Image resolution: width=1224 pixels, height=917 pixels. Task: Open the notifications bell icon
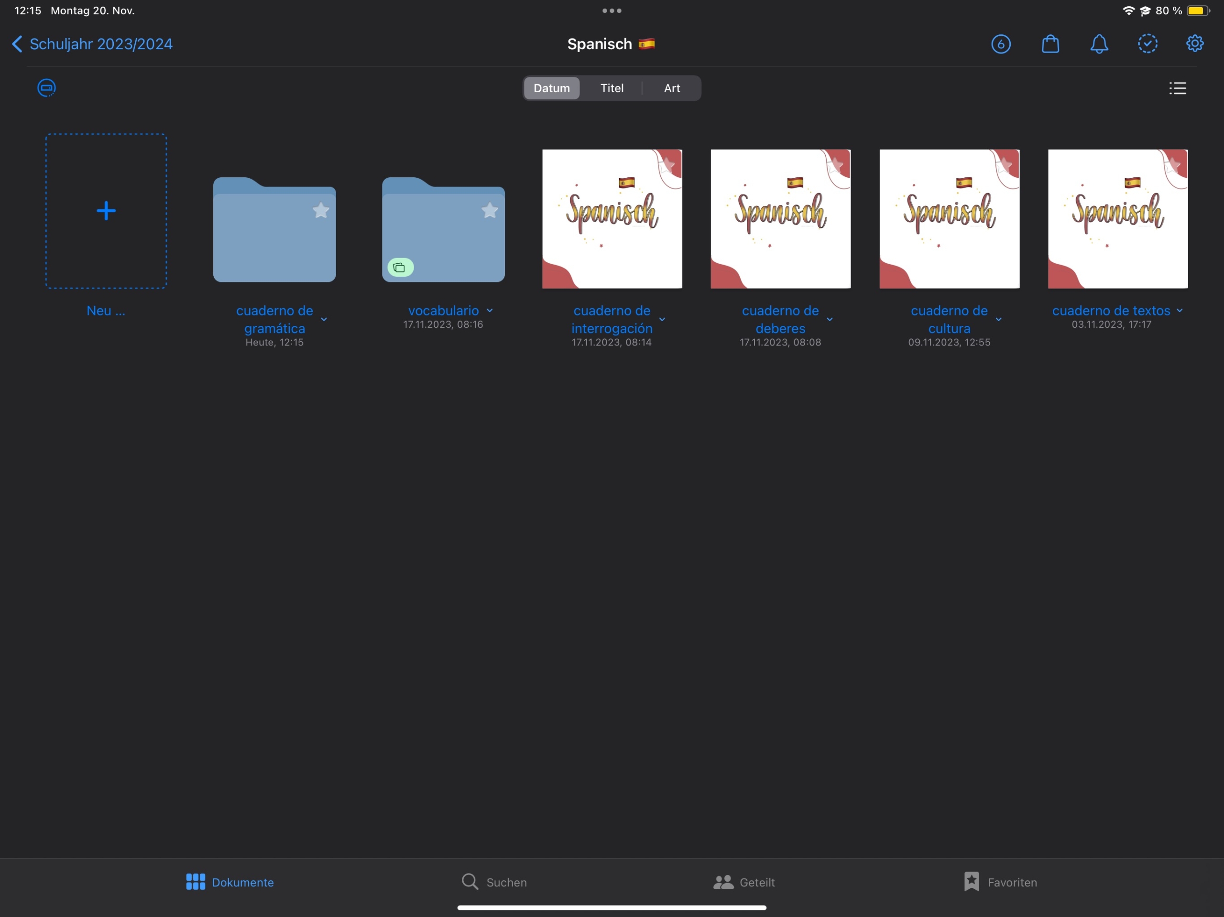coord(1099,43)
